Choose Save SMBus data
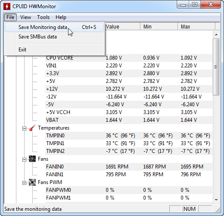 [54, 37]
